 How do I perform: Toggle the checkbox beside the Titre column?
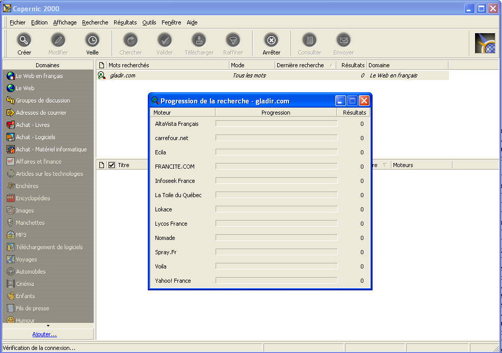[112, 165]
